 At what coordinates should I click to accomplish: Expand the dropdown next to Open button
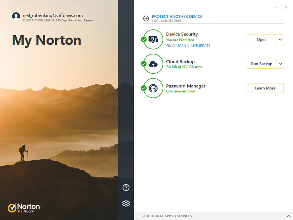[280, 40]
